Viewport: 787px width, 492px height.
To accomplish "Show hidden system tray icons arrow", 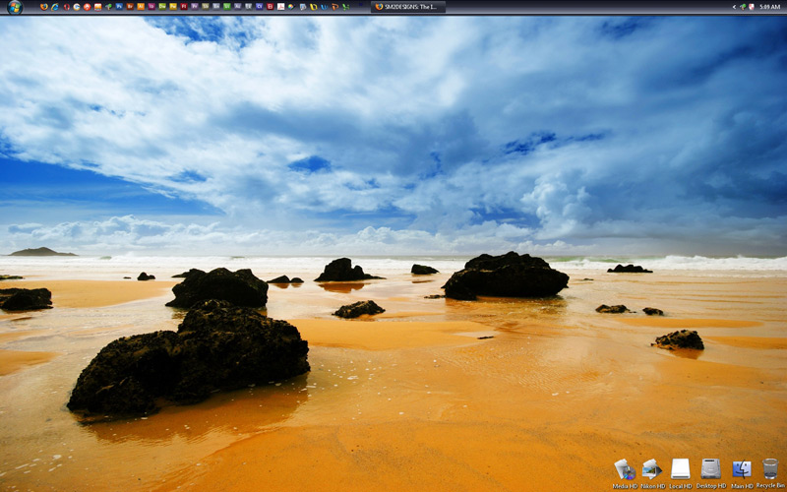I will click(734, 7).
